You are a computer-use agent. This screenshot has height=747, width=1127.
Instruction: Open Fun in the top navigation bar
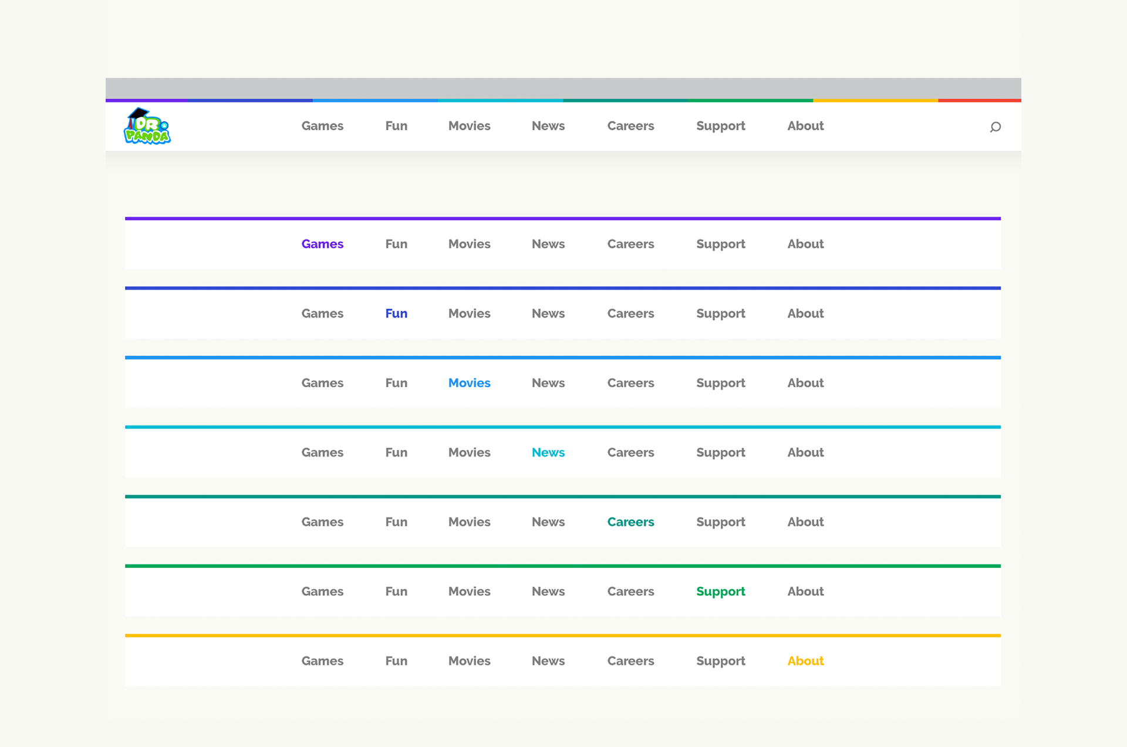point(396,126)
